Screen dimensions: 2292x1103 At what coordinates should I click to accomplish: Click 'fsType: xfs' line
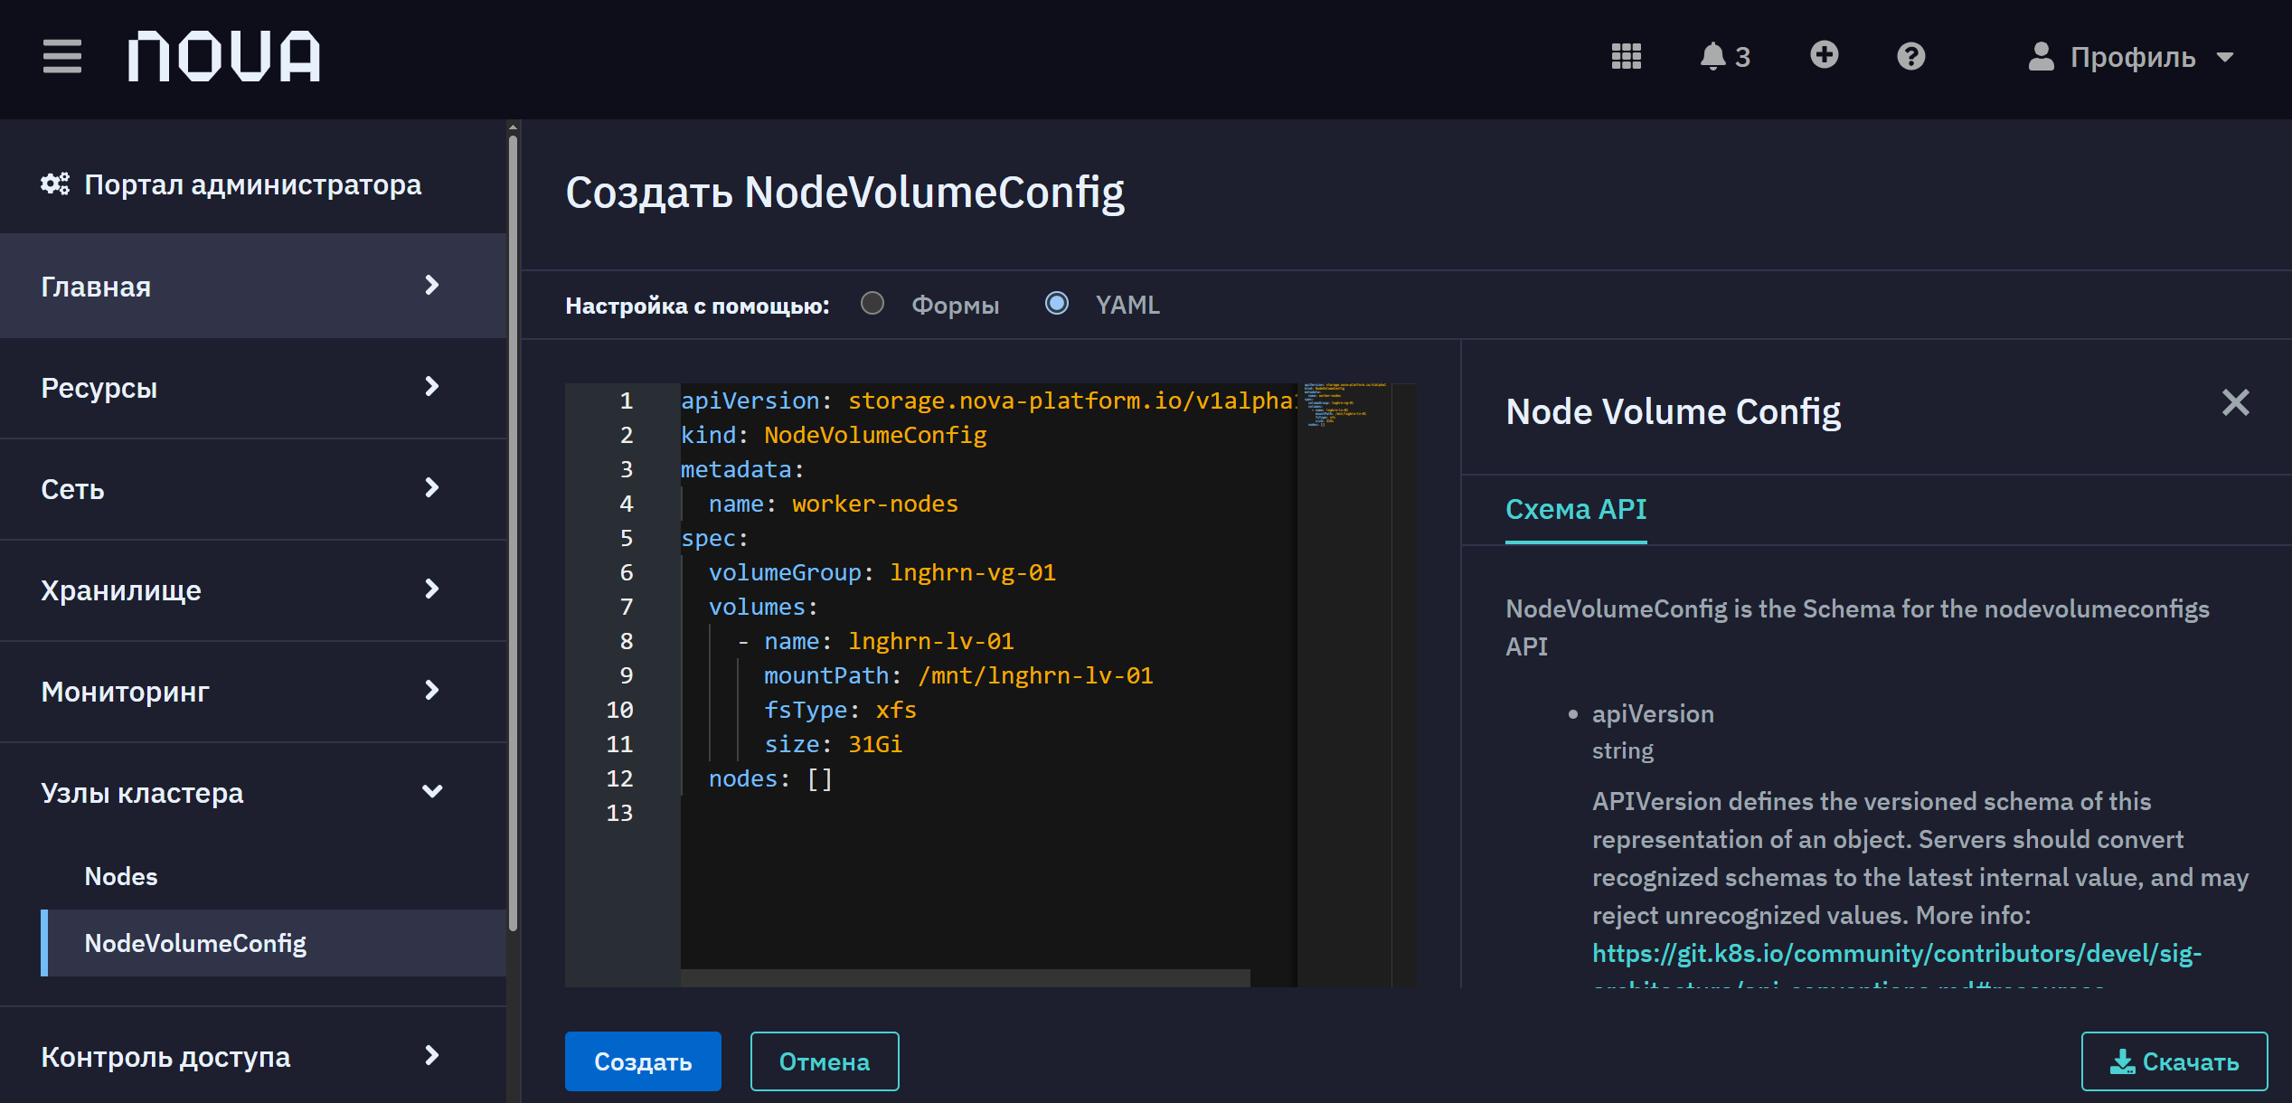tap(840, 710)
